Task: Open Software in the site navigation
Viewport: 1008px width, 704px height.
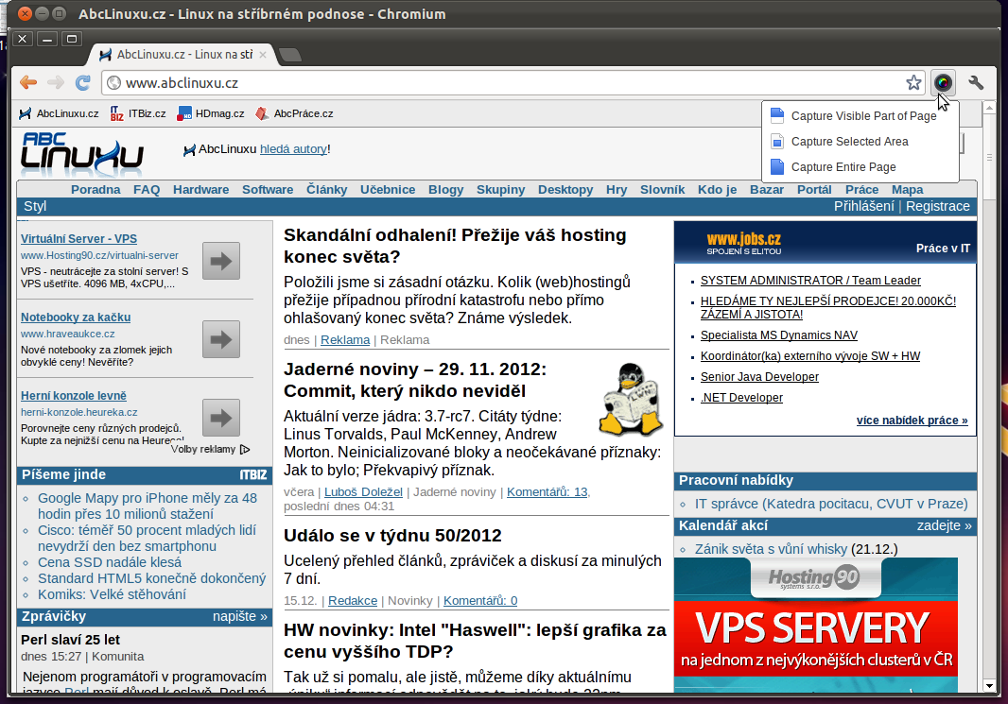Action: (268, 190)
